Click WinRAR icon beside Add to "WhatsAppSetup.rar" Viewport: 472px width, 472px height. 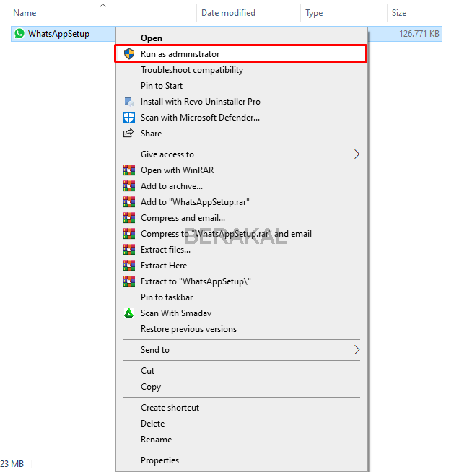(129, 201)
